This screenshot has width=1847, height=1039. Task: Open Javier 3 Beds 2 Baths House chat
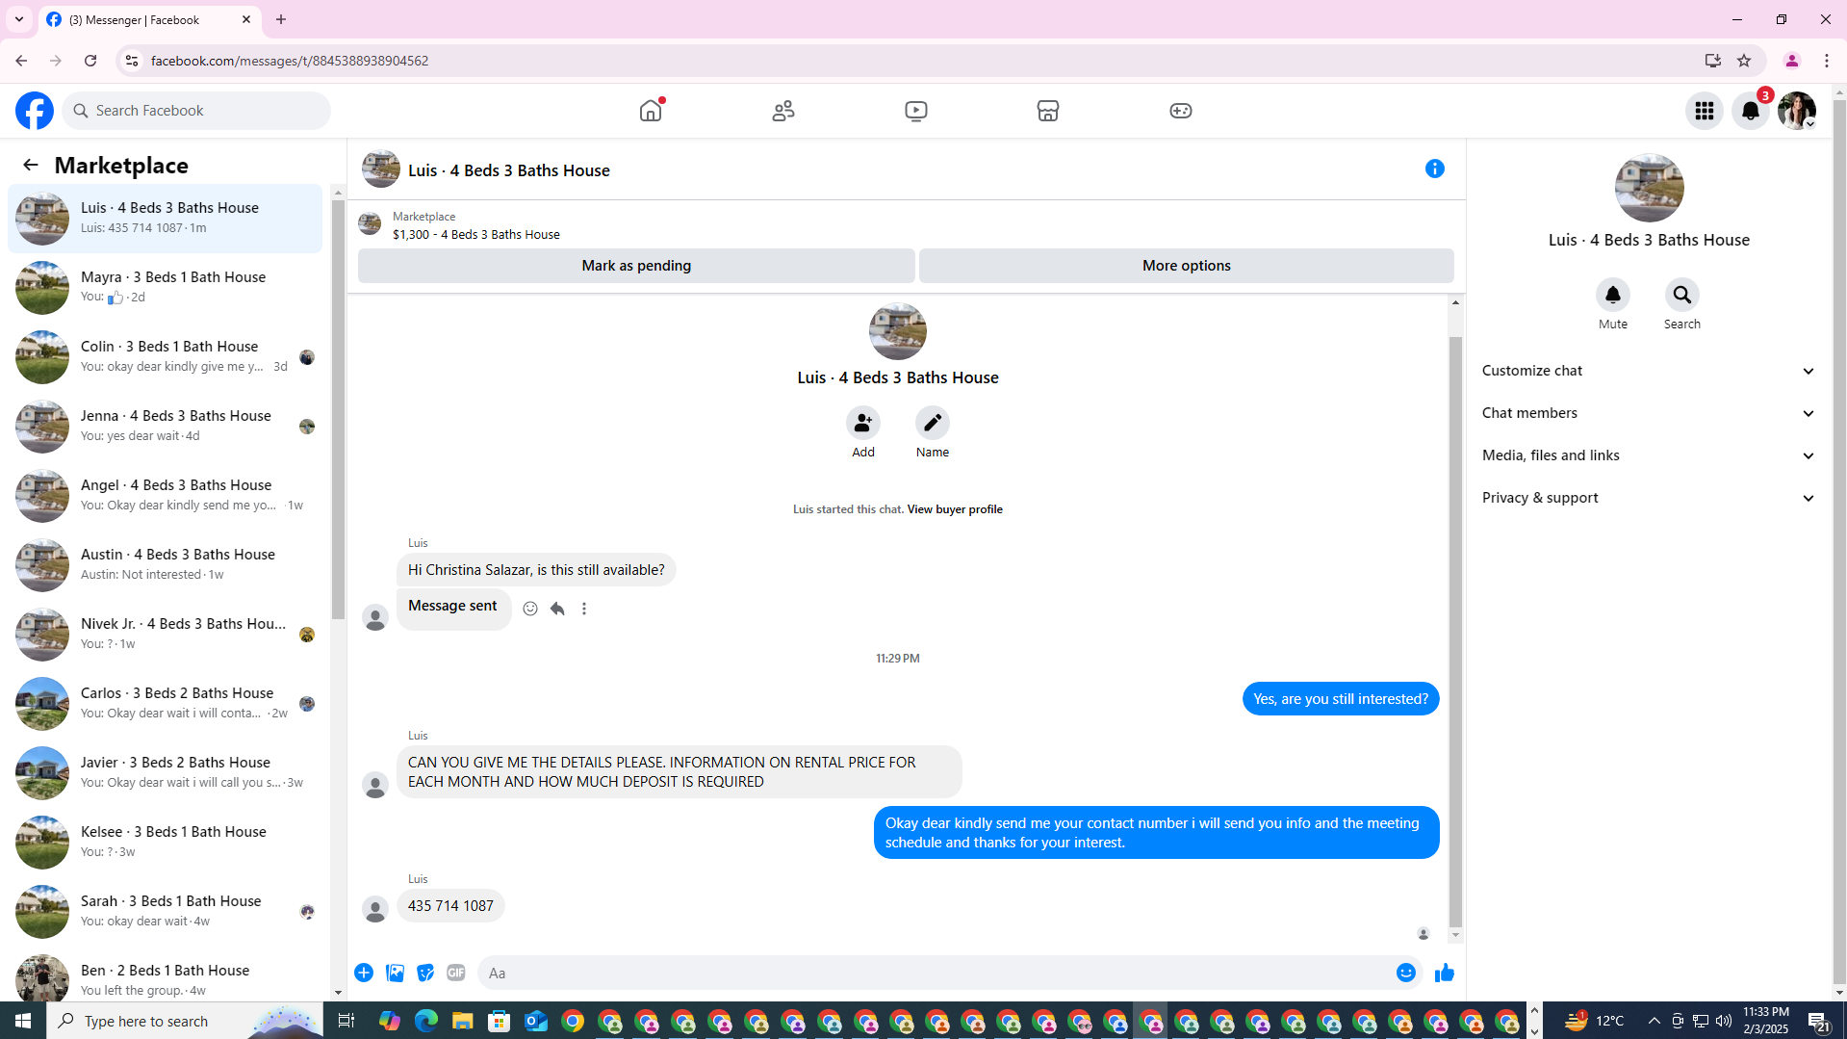tap(166, 773)
